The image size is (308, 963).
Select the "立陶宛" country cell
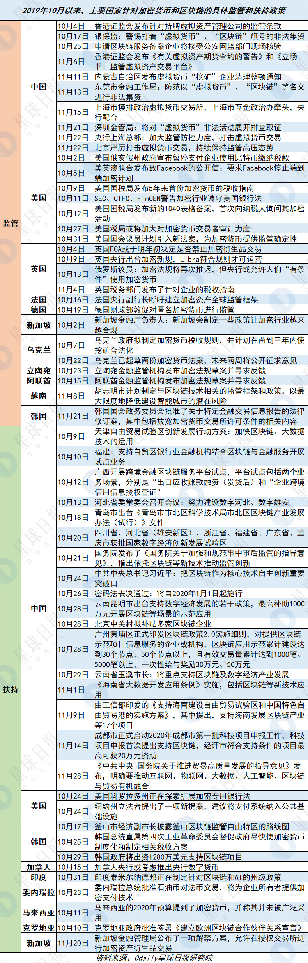point(39,371)
